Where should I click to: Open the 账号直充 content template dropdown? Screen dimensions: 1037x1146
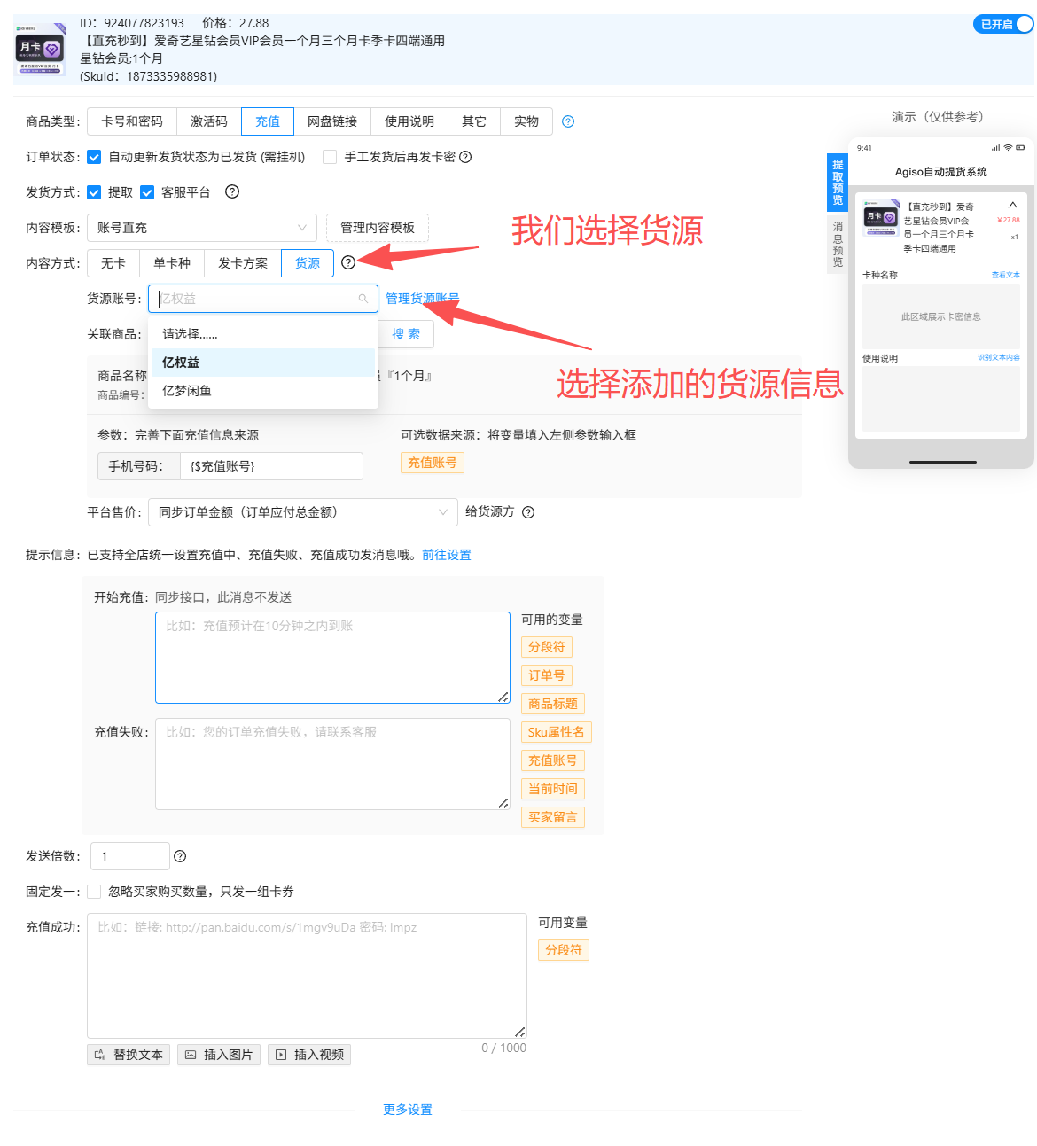coord(202,228)
